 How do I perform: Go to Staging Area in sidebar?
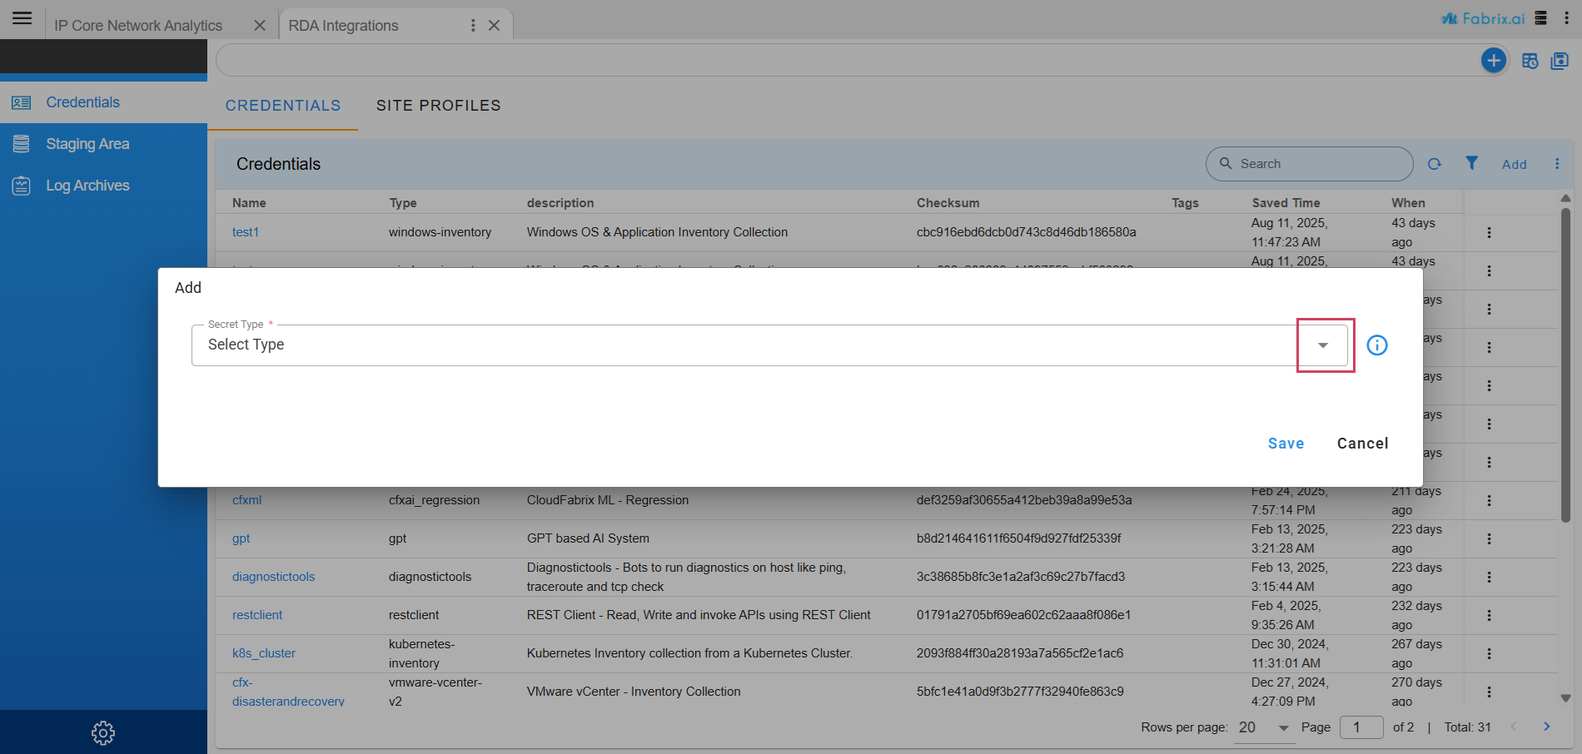tap(103, 144)
